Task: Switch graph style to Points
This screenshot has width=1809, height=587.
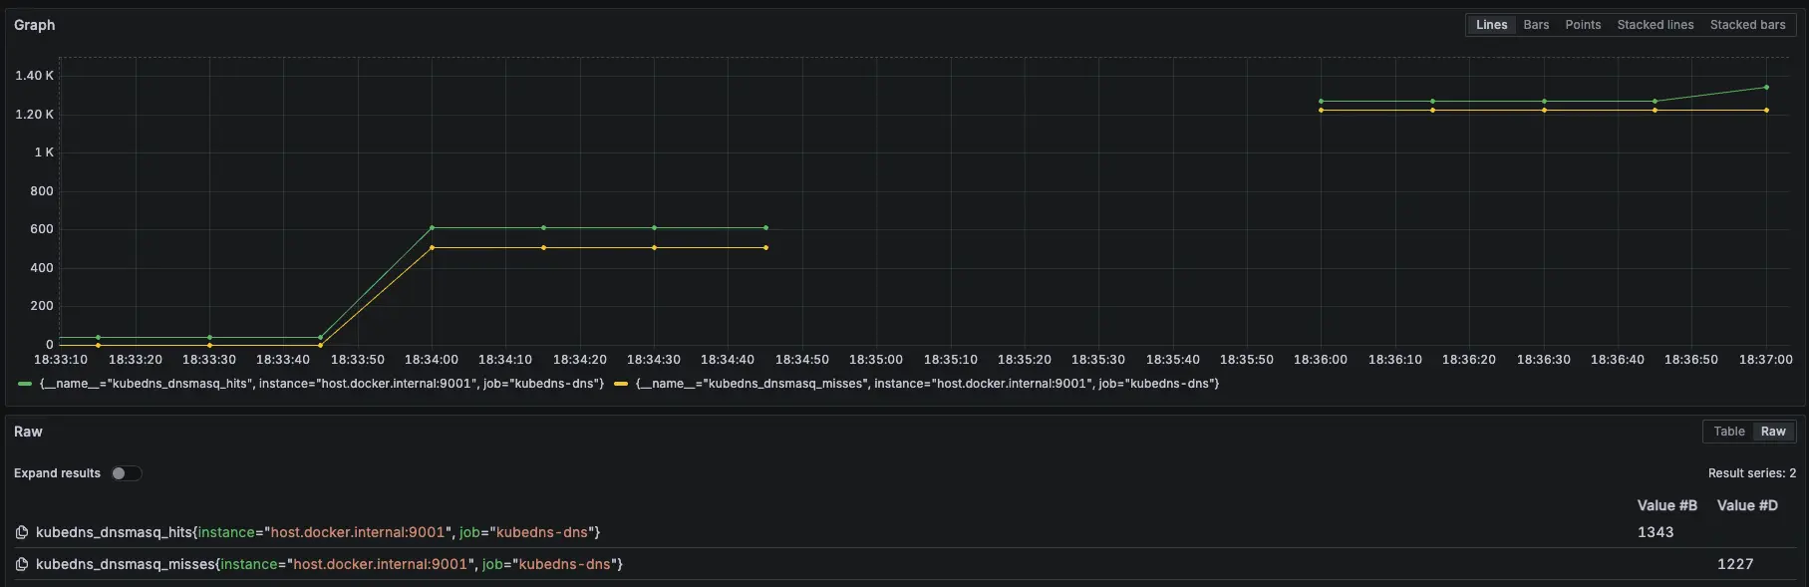Action: (x=1583, y=25)
